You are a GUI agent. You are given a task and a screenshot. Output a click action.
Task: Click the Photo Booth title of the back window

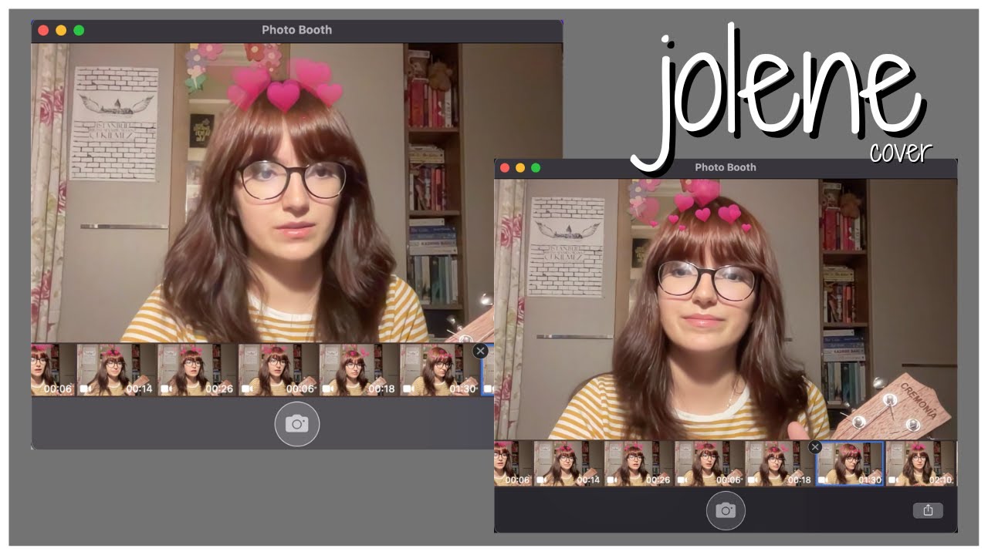[297, 30]
